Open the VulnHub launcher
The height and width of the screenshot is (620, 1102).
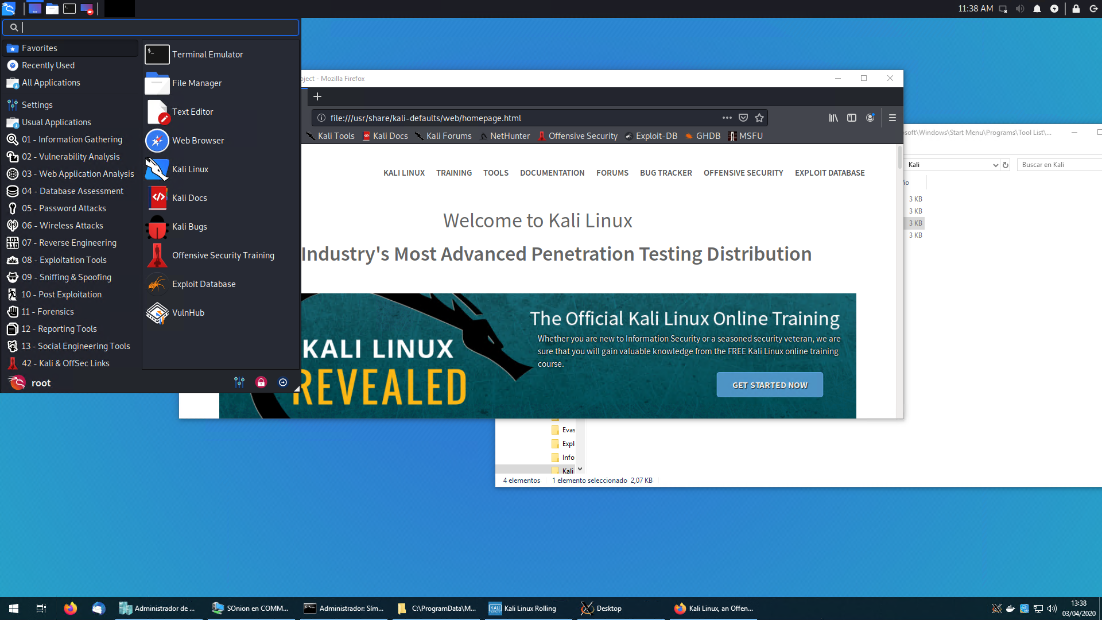pos(188,313)
